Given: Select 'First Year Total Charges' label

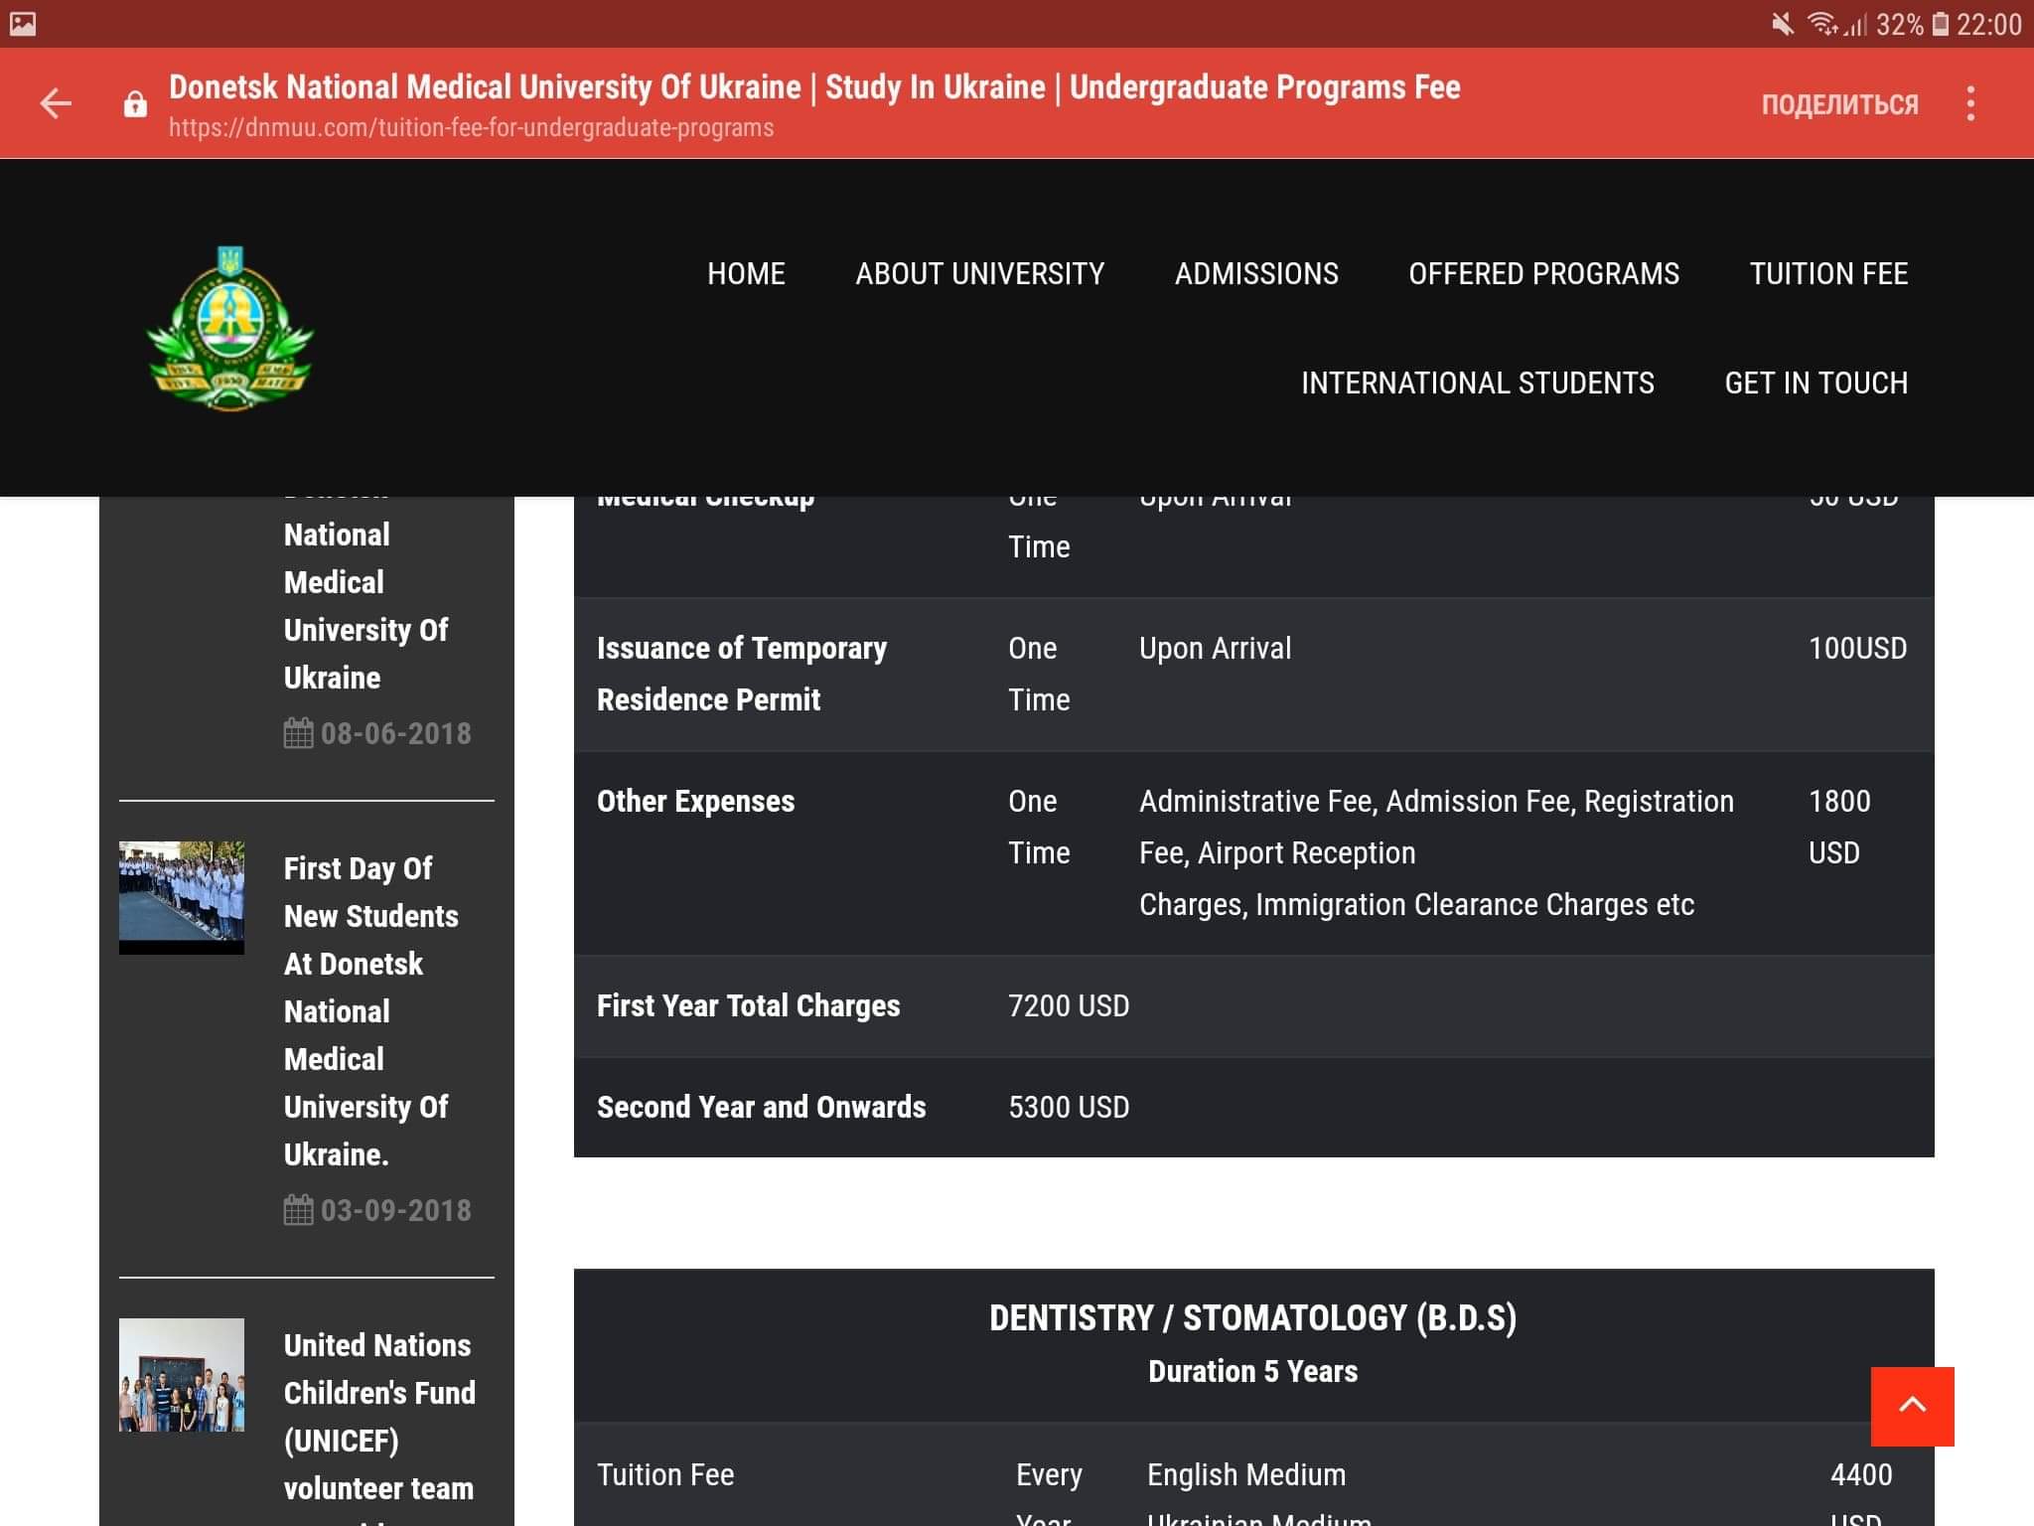Looking at the screenshot, I should 748,1005.
